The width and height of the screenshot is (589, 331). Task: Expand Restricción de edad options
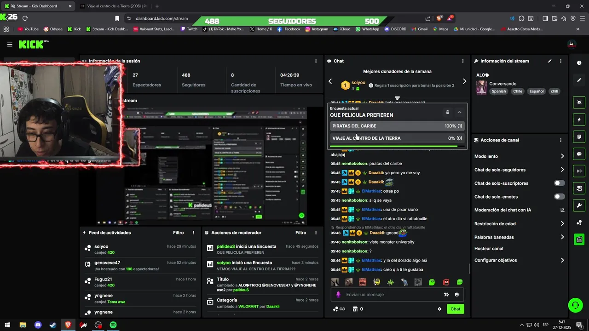point(562,224)
